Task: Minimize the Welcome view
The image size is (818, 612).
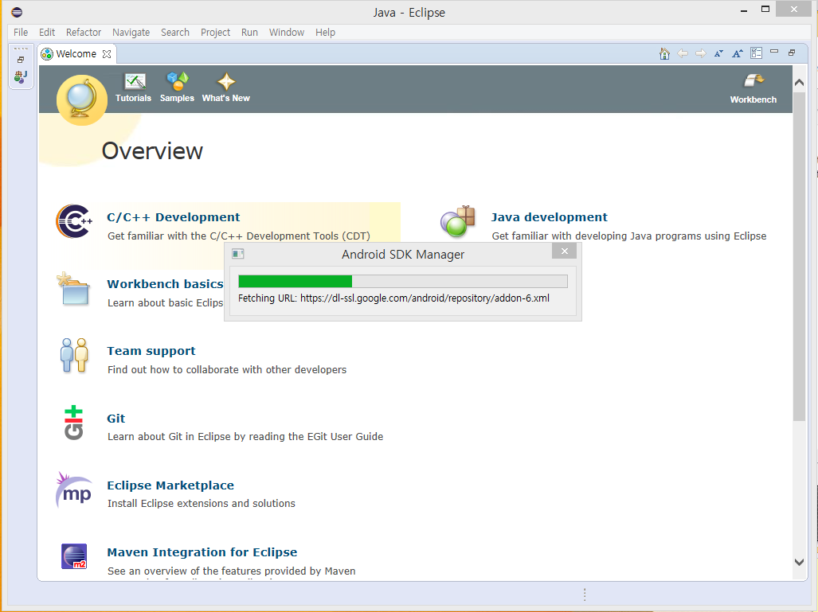Action: point(774,52)
